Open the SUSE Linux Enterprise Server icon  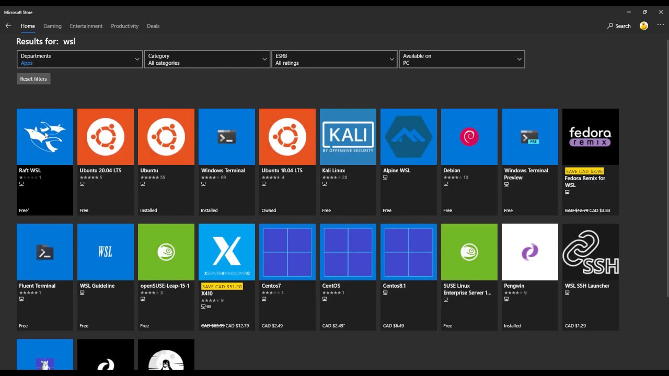click(469, 252)
